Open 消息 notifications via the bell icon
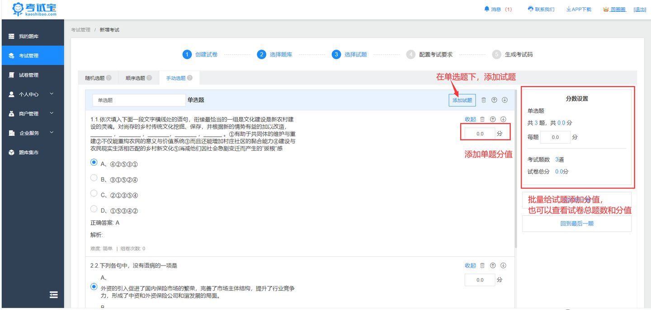This screenshot has height=310, width=651. click(486, 9)
